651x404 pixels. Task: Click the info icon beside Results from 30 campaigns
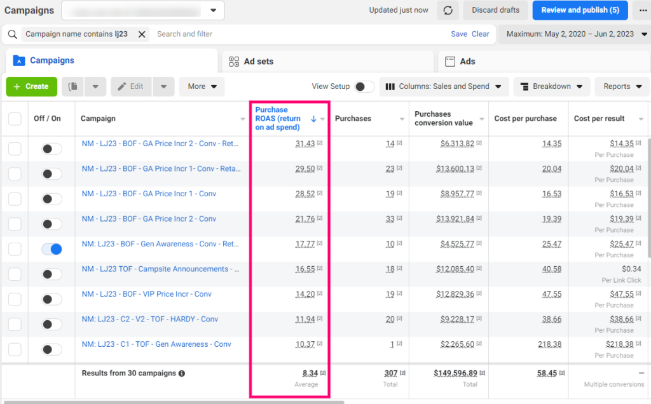(x=181, y=374)
